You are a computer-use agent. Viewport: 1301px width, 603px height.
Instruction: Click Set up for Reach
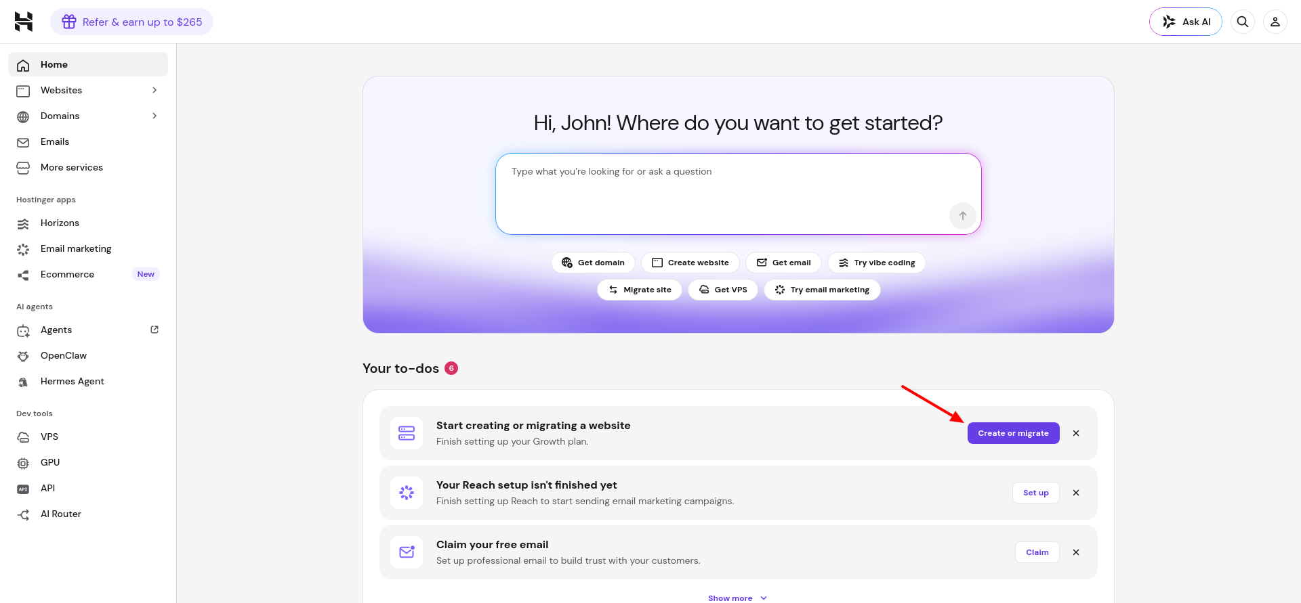(1036, 493)
